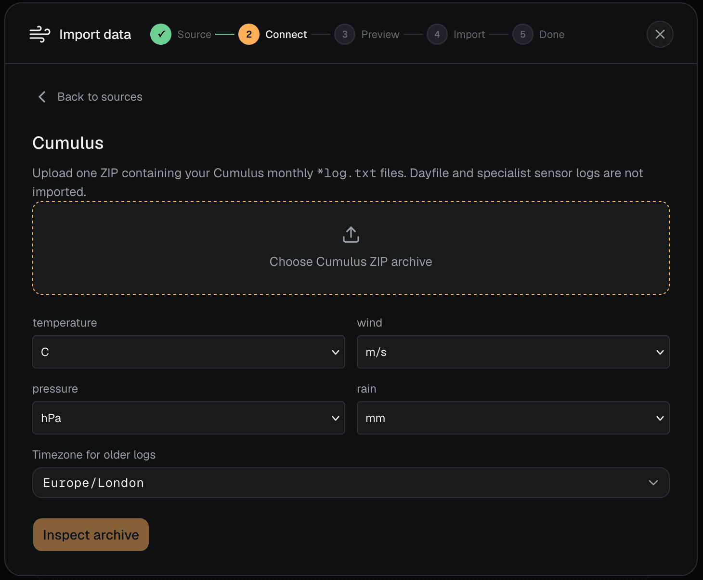Viewport: 703px width, 580px height.
Task: Go to the Source step
Action: click(x=181, y=34)
